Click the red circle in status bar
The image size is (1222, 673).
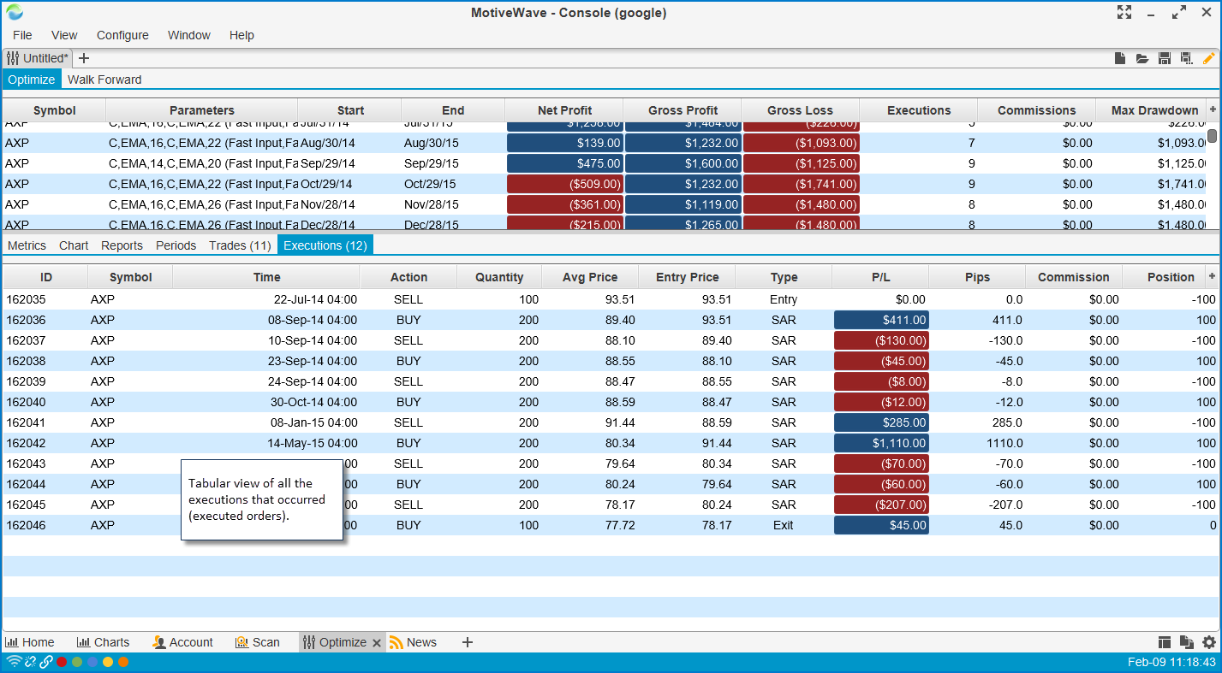point(62,662)
